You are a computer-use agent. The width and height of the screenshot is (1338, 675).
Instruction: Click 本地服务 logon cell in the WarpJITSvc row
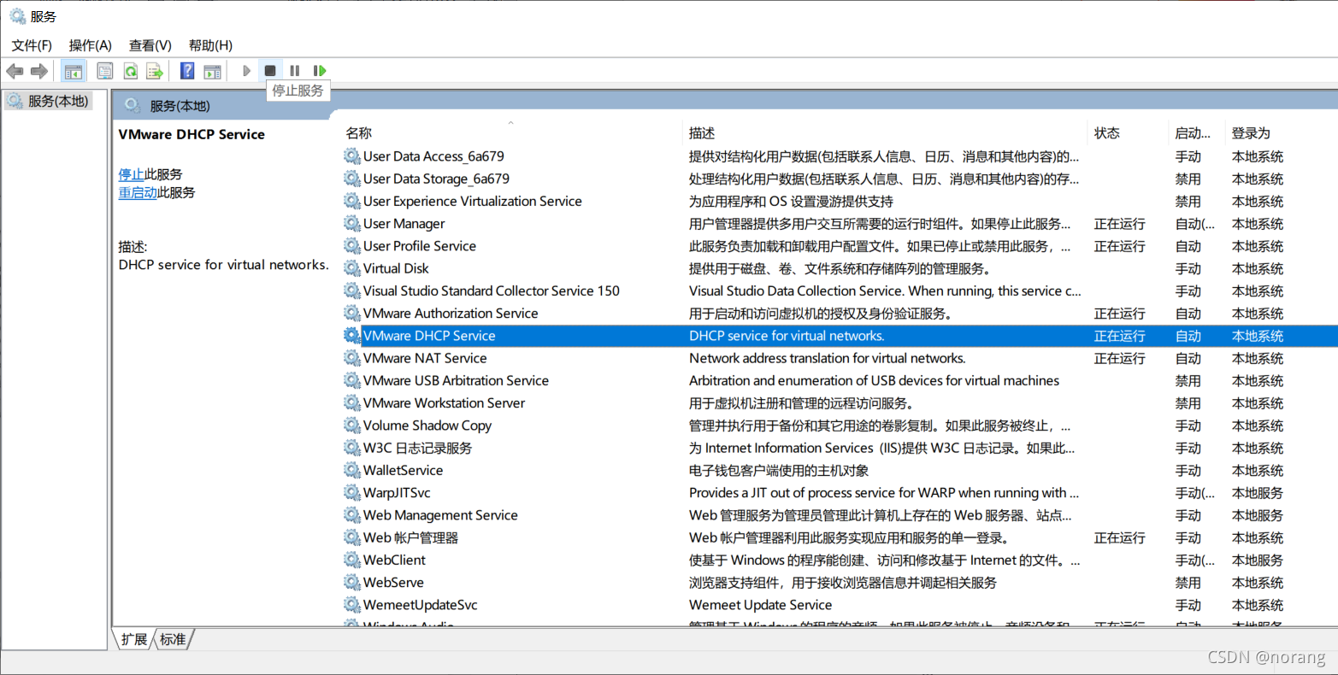coord(1257,493)
